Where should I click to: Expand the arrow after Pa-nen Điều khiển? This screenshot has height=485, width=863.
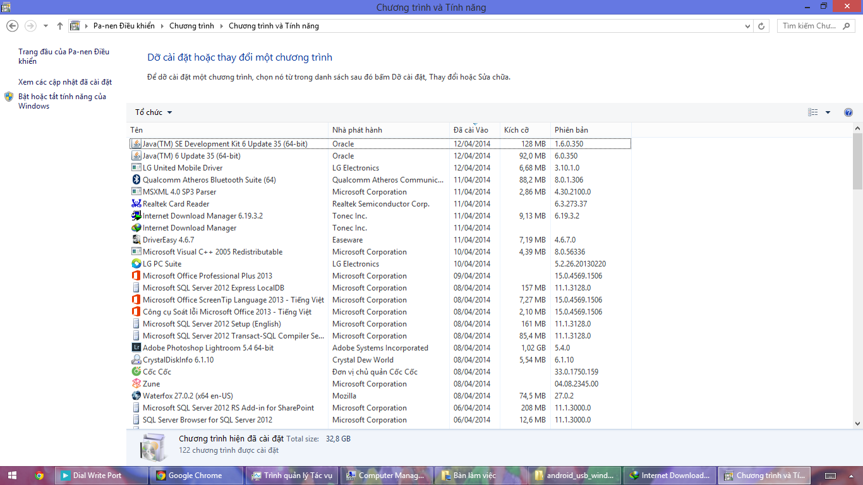click(x=162, y=26)
